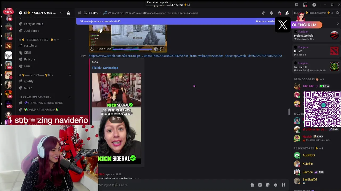
Task: Open pinned messages icon
Action: tap(279, 13)
